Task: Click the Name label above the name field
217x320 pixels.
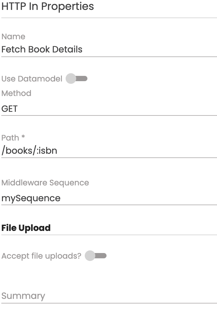Action: coord(13,37)
